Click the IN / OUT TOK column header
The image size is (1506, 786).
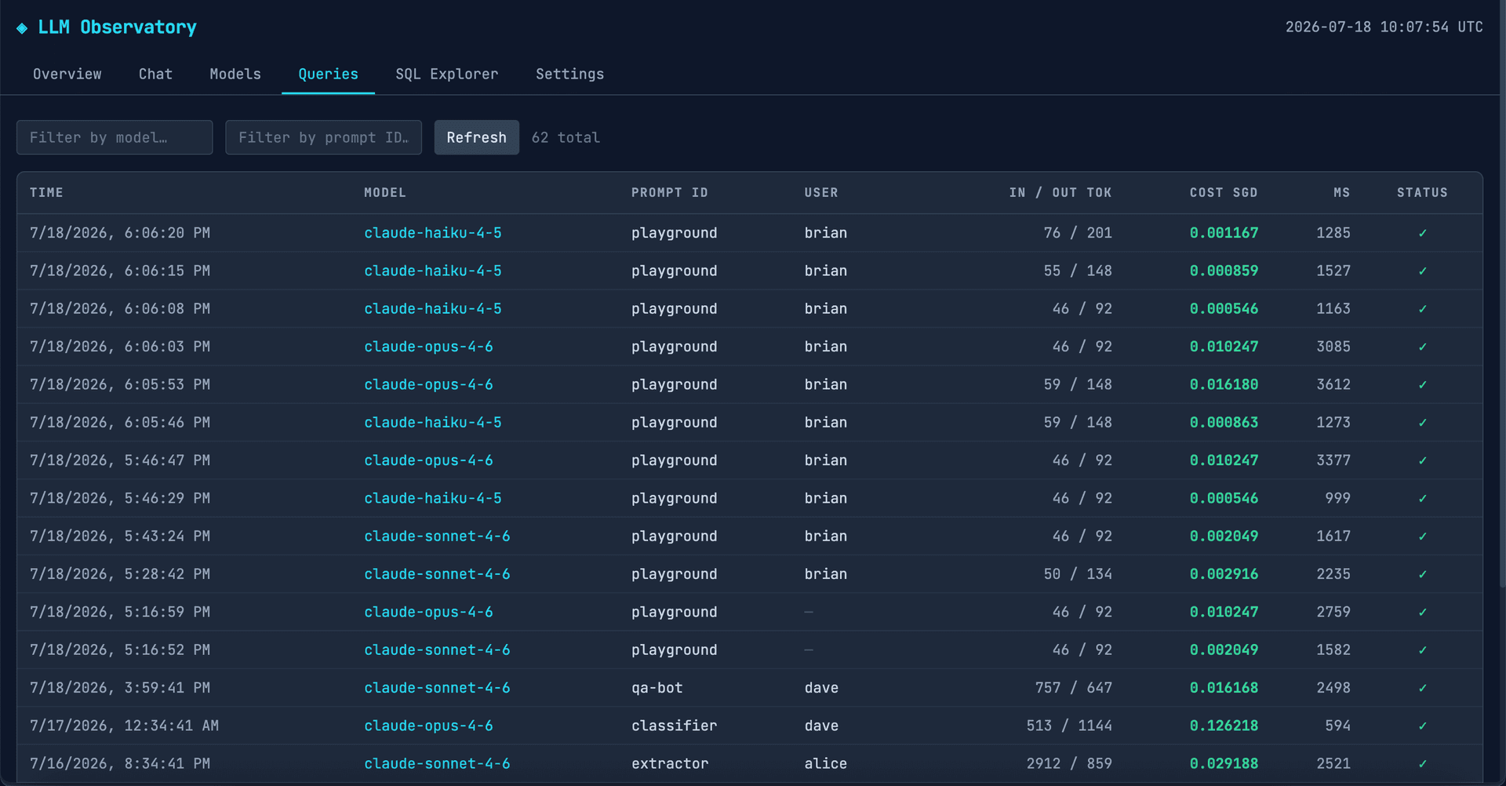click(x=1060, y=193)
